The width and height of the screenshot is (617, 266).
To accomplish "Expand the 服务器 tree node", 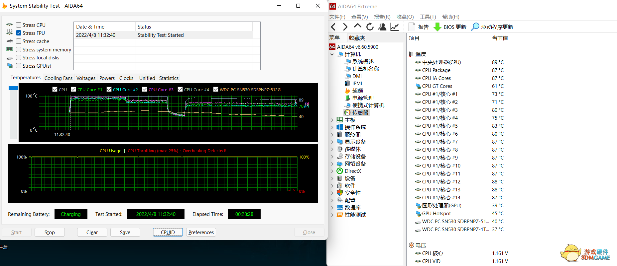I will pyautogui.click(x=332, y=135).
